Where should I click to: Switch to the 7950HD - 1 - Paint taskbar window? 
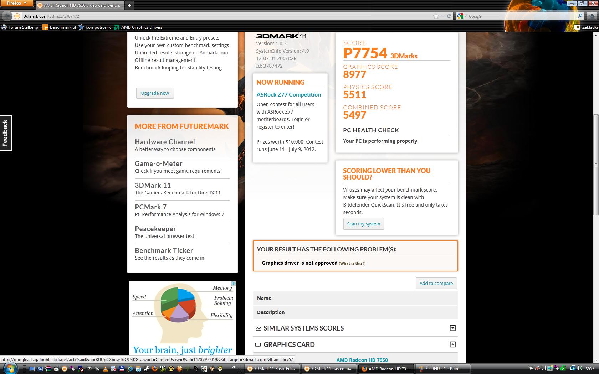point(443,369)
